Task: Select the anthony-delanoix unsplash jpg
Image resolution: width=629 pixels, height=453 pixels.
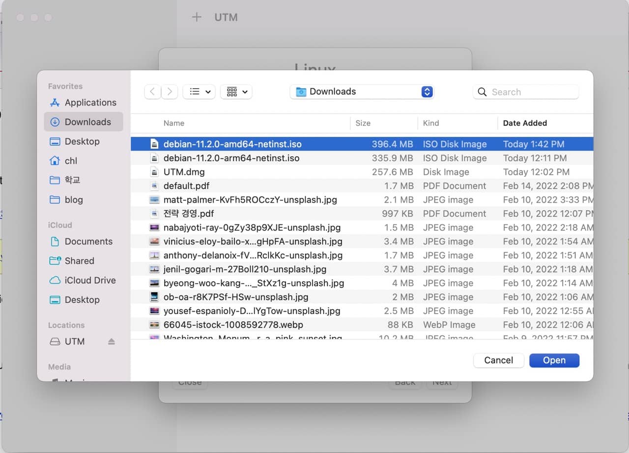Action: click(x=362, y=256)
